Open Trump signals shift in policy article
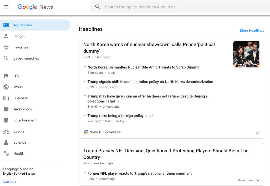 click(150, 82)
